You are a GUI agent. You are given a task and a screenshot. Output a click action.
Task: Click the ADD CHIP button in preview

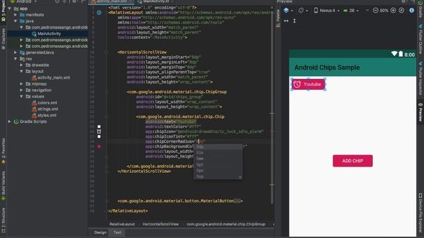352,161
